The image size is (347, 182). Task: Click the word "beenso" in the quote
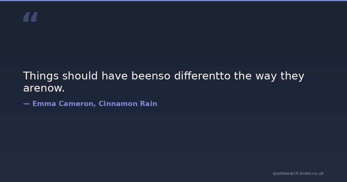point(151,76)
